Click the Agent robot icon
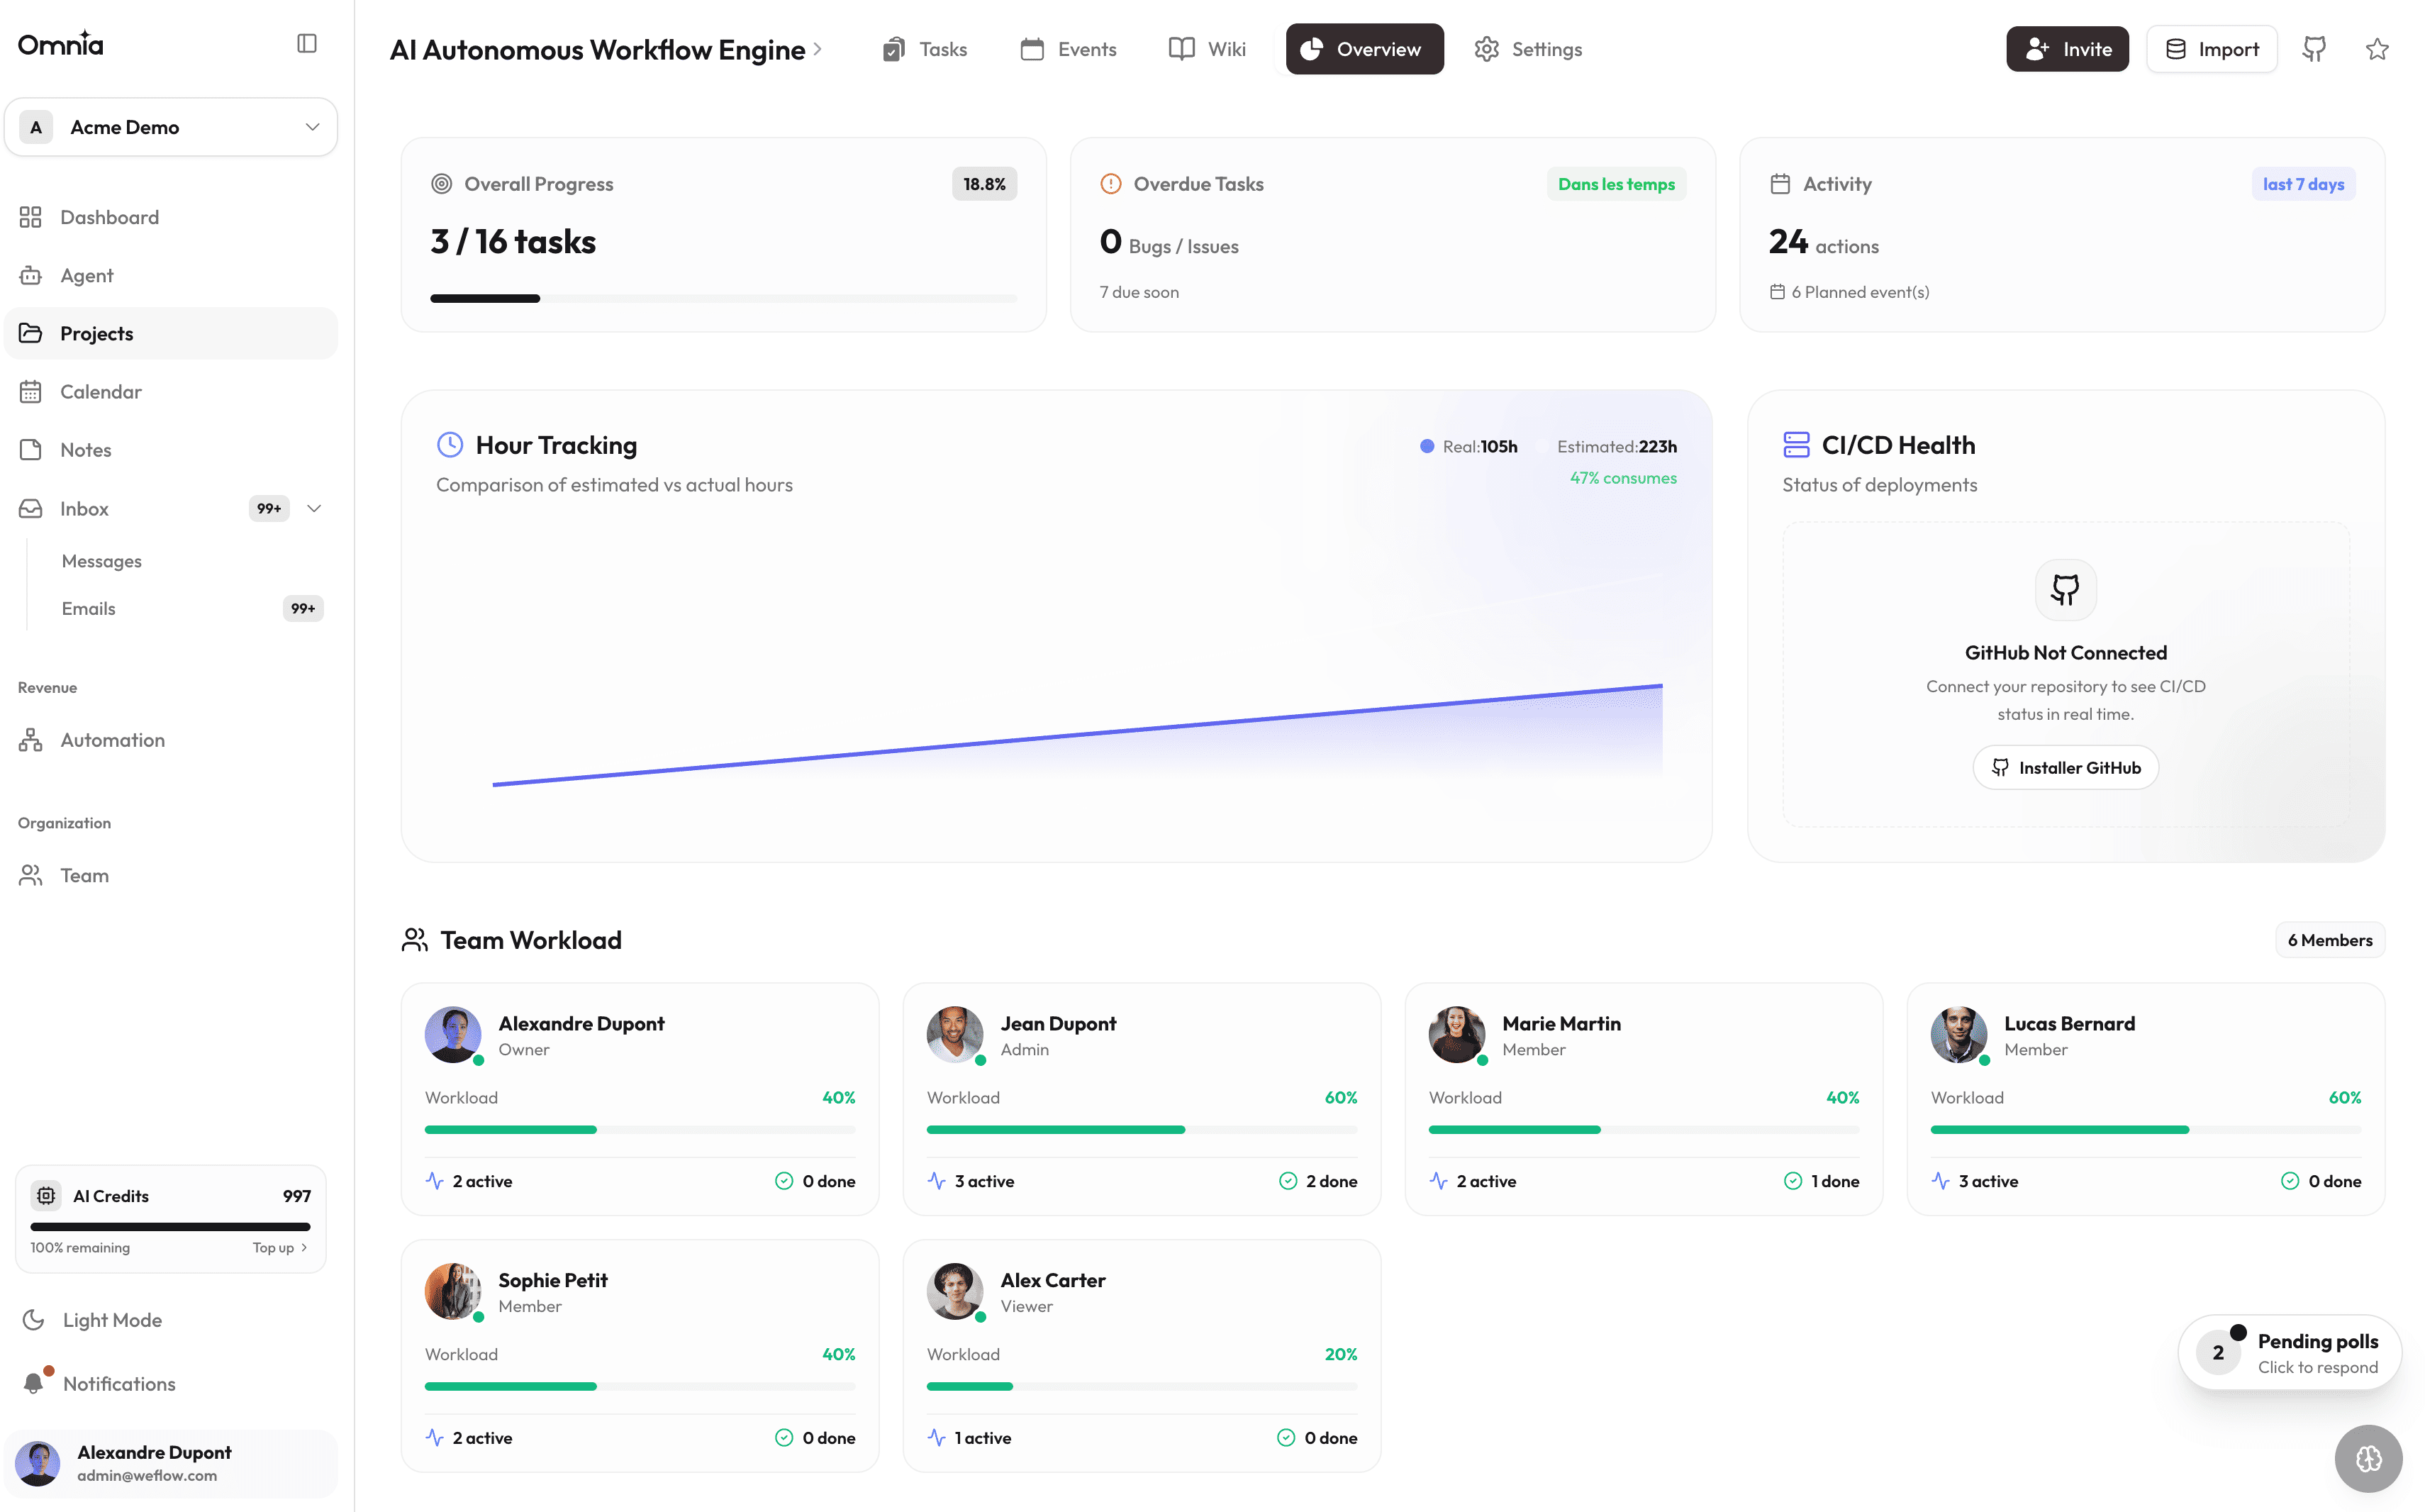 click(31, 275)
